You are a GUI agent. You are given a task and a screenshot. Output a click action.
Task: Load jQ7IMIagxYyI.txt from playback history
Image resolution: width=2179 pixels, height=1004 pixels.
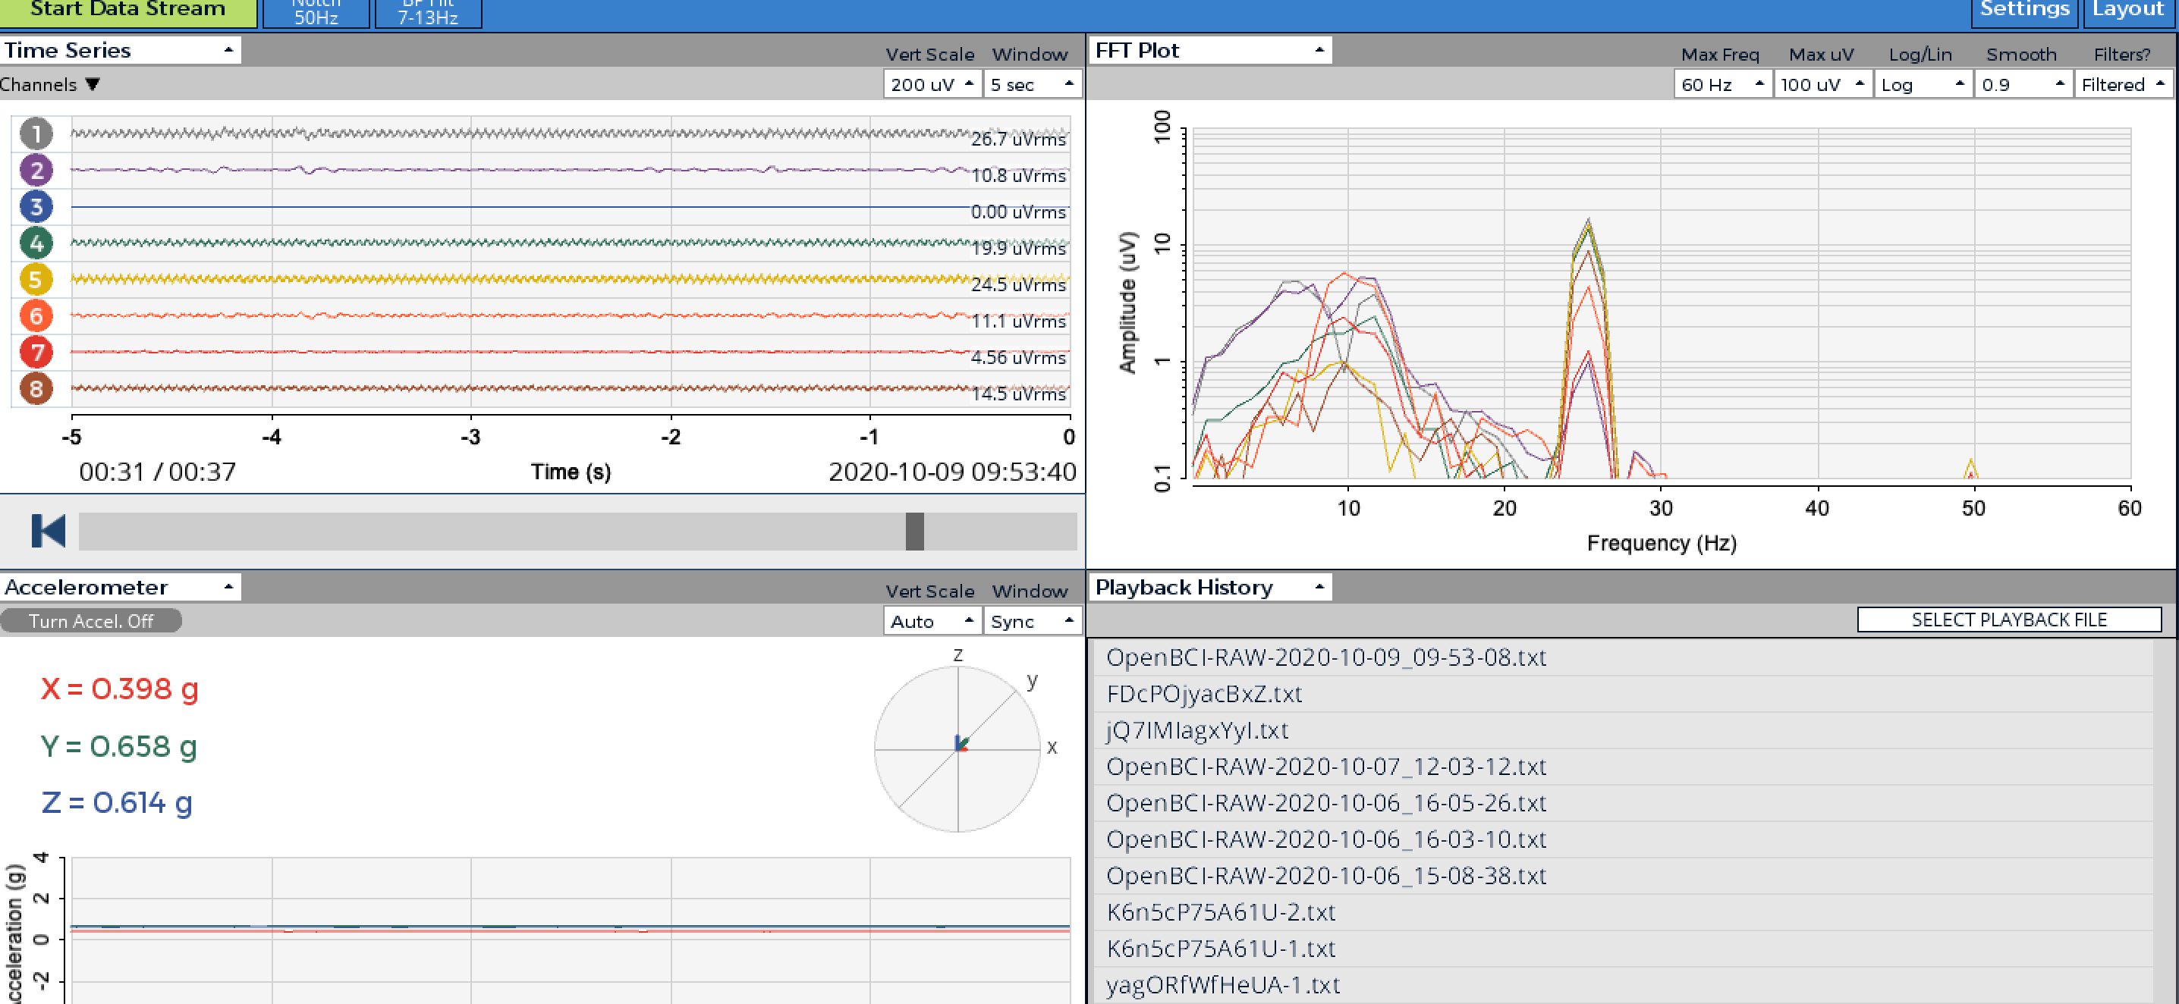(1622, 730)
